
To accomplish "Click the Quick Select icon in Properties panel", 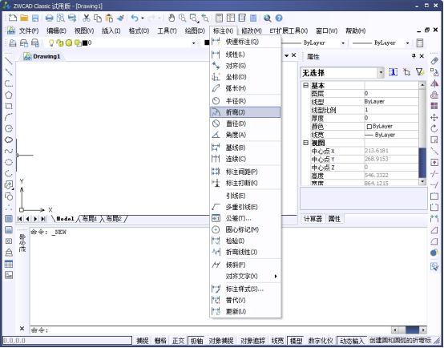I will 420,72.
